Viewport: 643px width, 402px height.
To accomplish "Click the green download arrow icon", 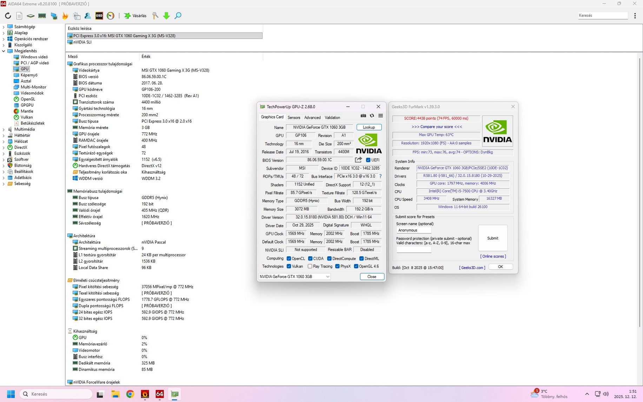I will pyautogui.click(x=166, y=16).
